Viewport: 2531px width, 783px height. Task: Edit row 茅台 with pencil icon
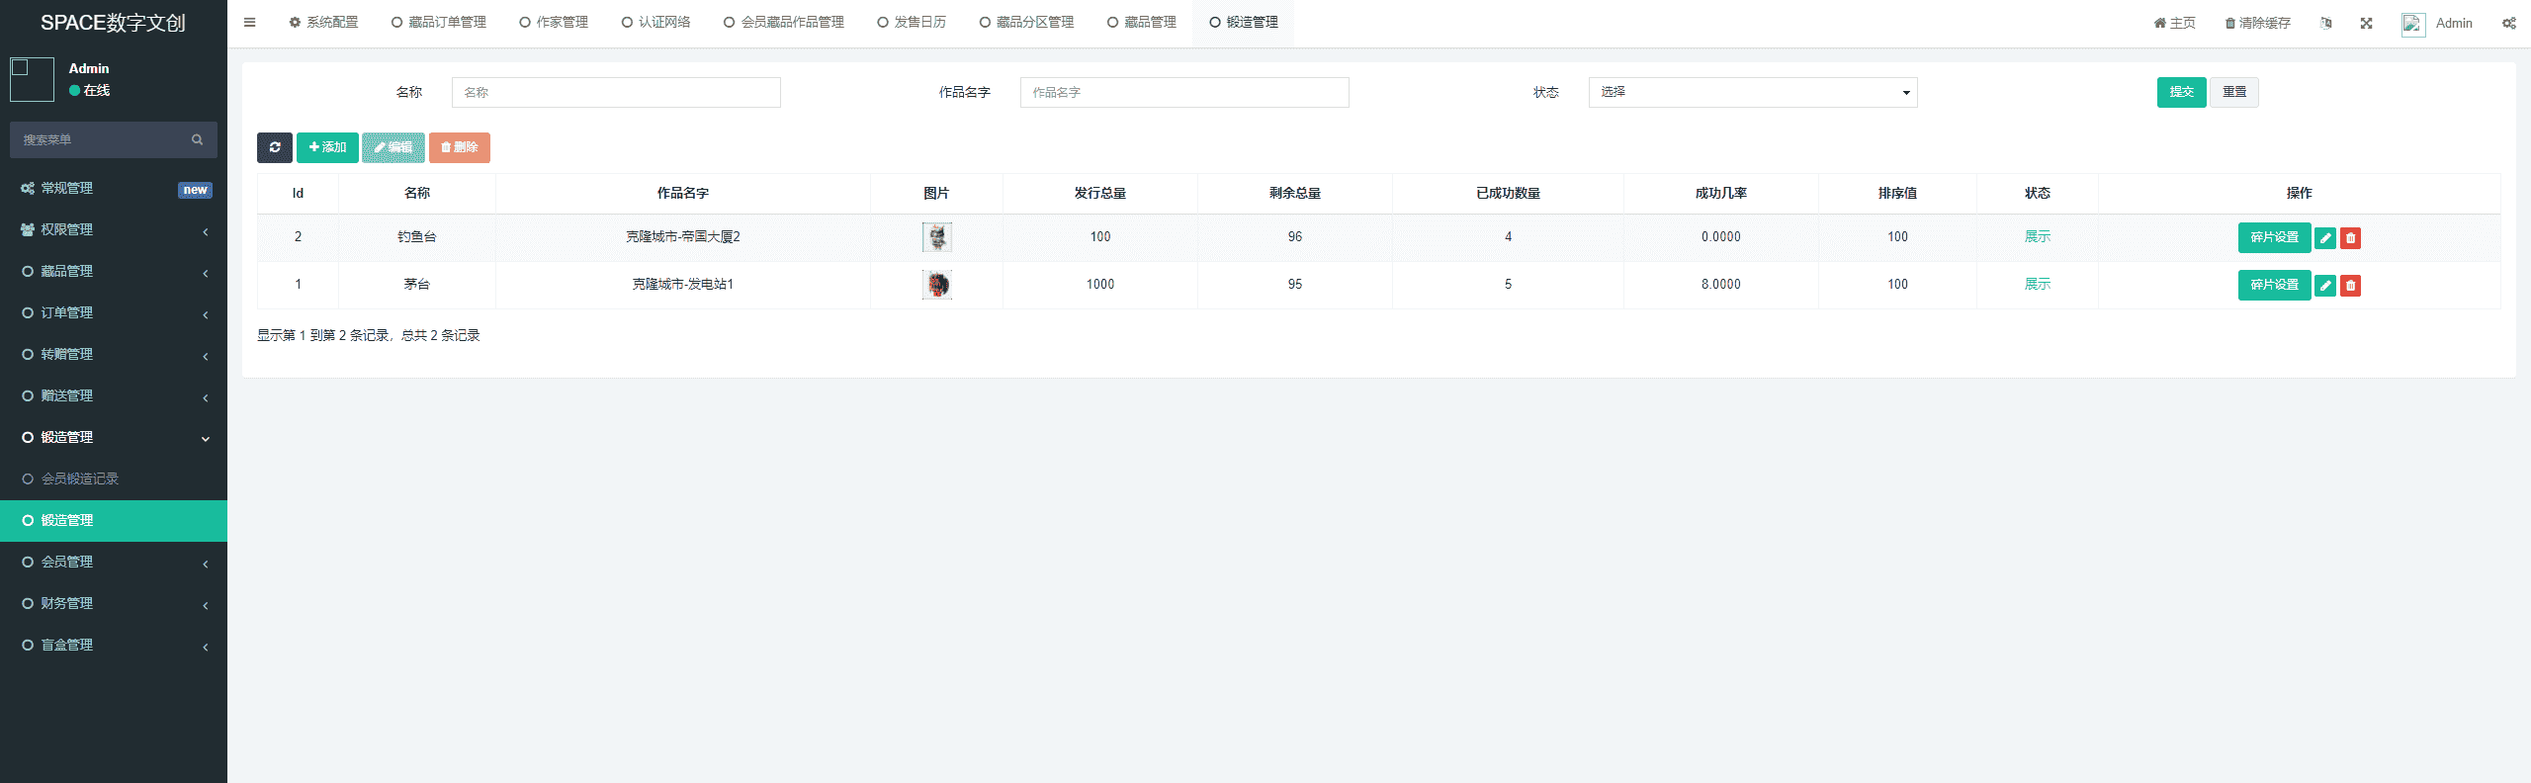(x=2325, y=286)
